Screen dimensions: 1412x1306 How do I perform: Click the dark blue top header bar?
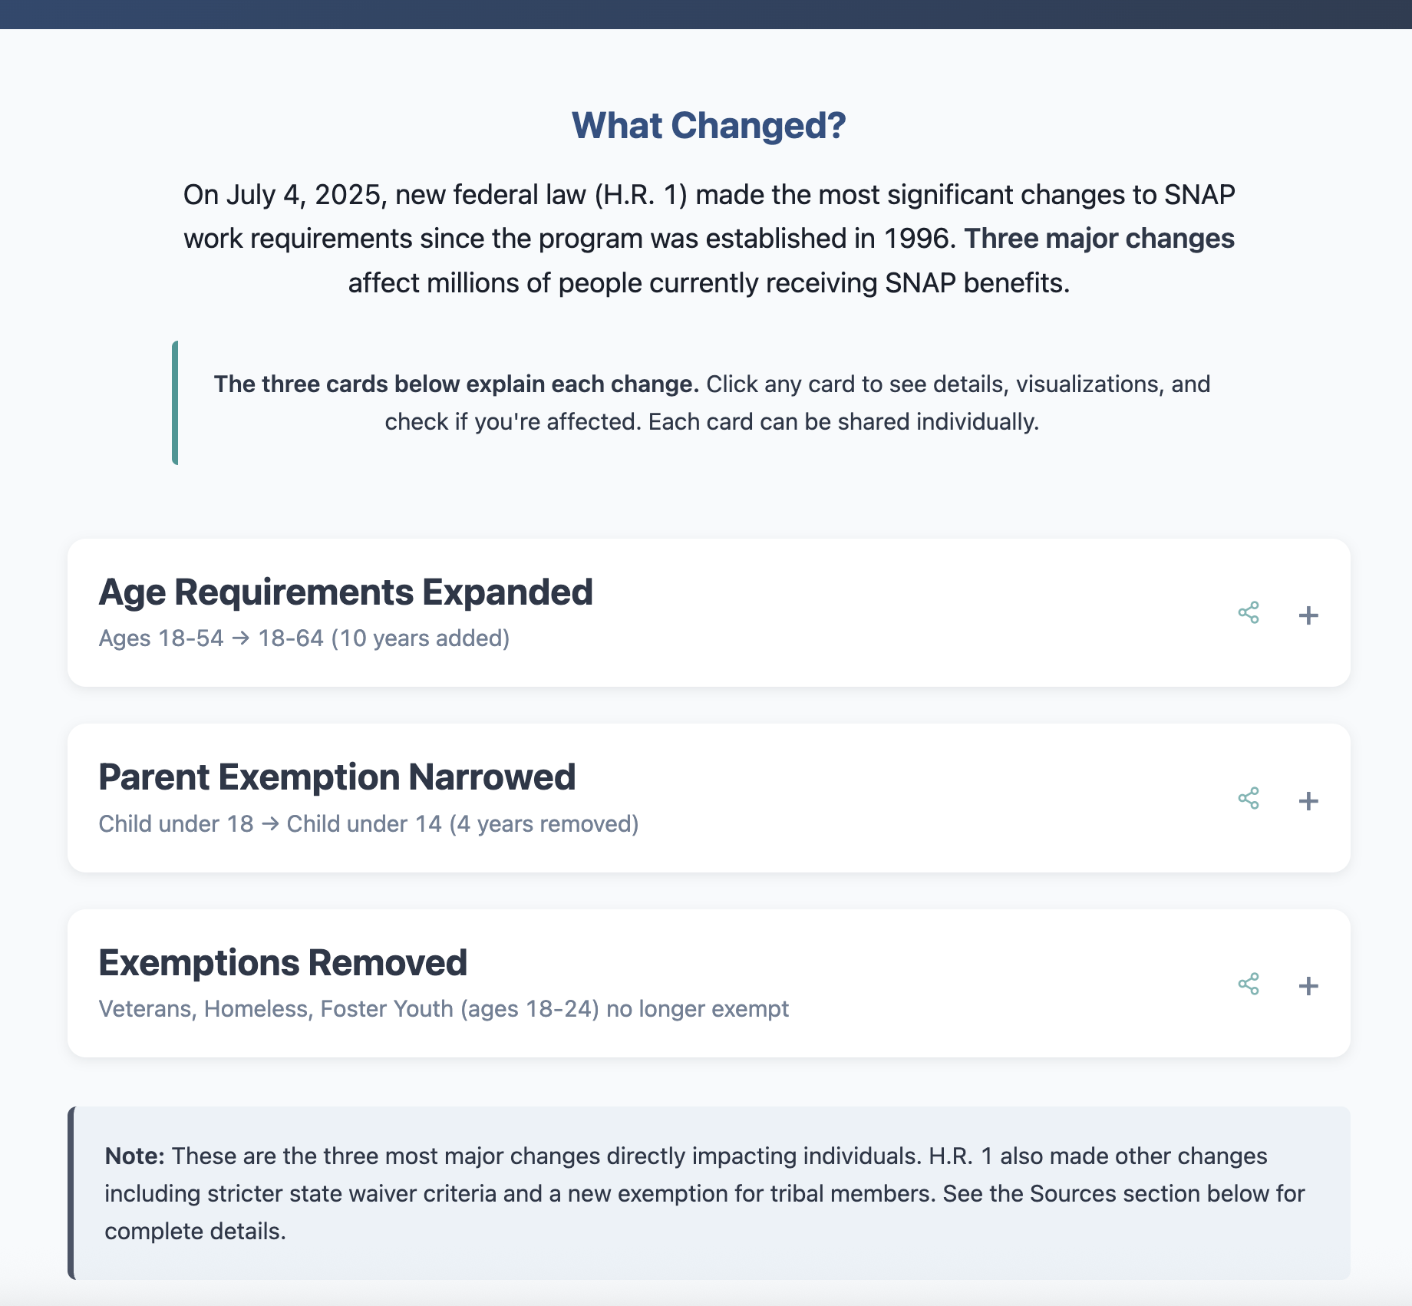(706, 14)
